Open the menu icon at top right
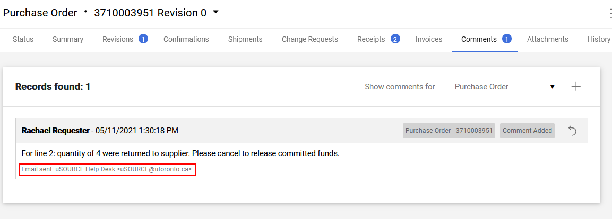 tap(610, 14)
